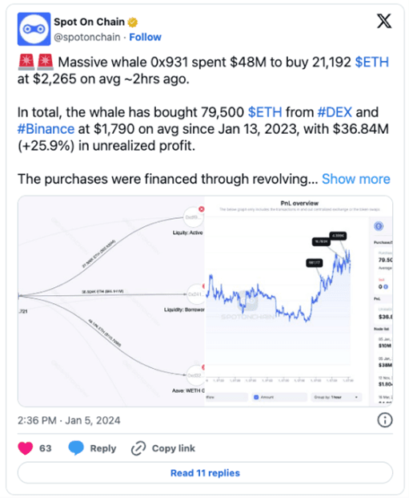Screen dimensions: 409x498
Task: Click the red close badge on top node
Action: tap(202, 209)
